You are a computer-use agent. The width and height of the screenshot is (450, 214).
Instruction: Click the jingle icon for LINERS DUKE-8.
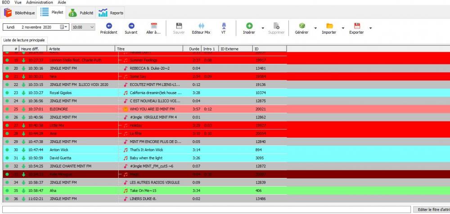tap(126, 199)
